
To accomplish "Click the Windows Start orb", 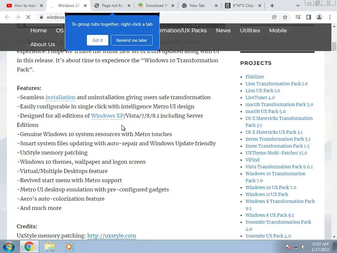I will [9, 246].
